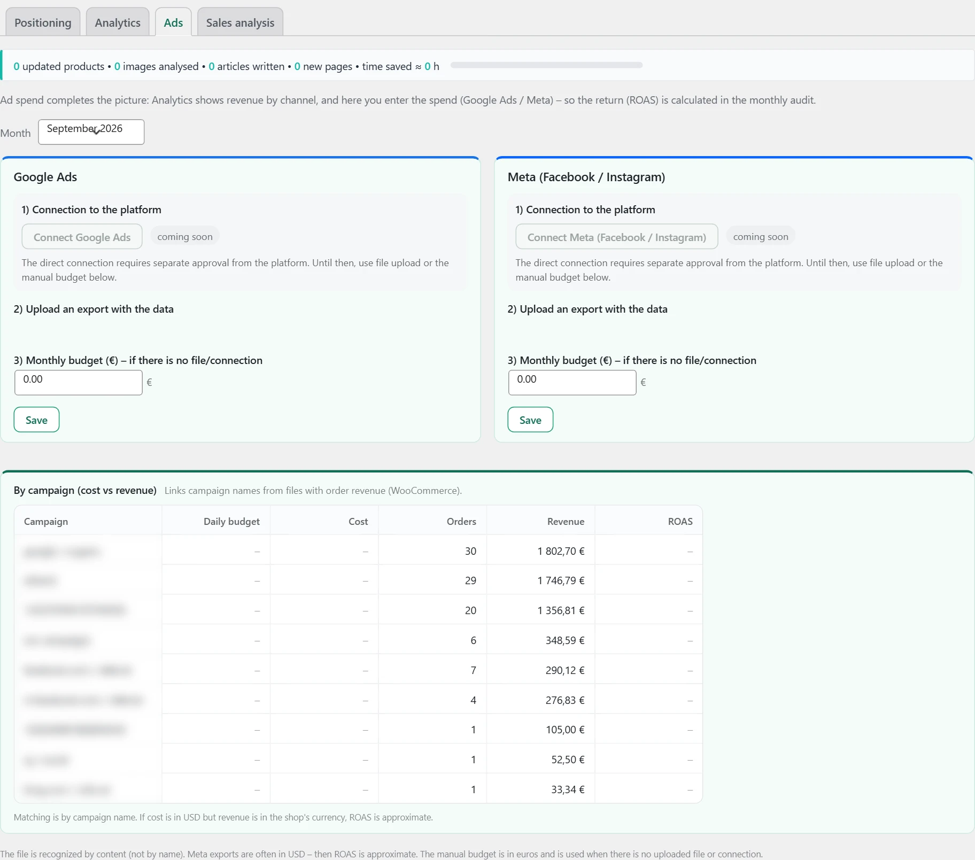Save the Google Ads budget
Screen dimensions: 975x860
(x=36, y=420)
